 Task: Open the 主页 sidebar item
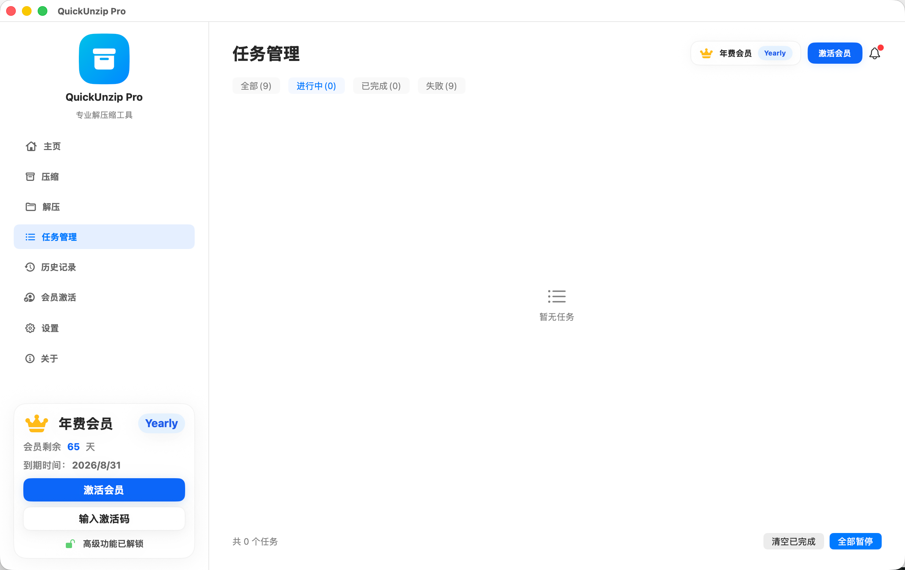tap(104, 147)
